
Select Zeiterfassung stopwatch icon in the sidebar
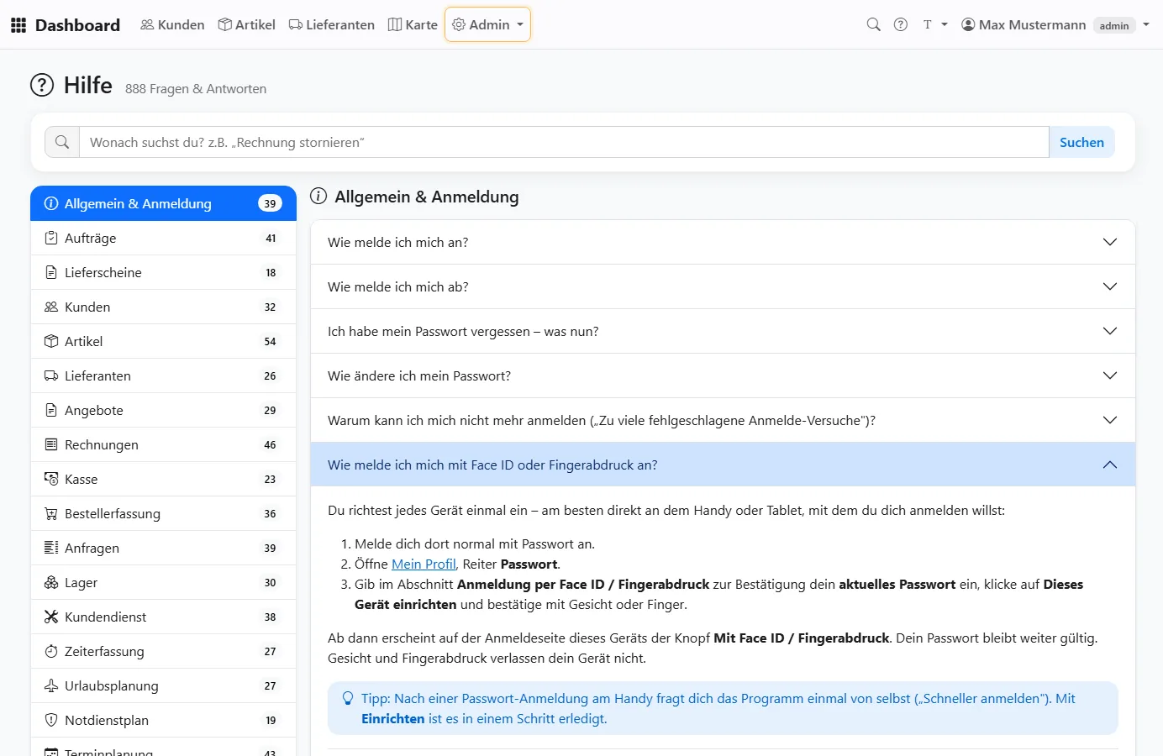pos(51,652)
